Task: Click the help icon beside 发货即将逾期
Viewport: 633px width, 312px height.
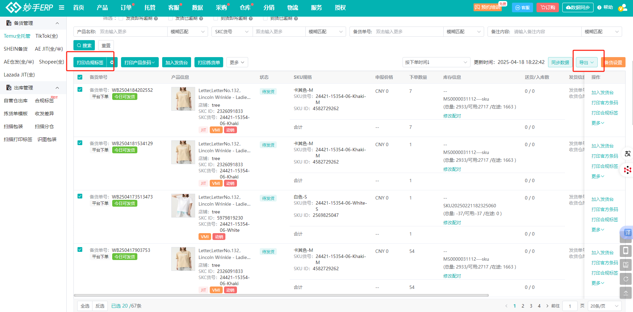Action: pyautogui.click(x=156, y=19)
